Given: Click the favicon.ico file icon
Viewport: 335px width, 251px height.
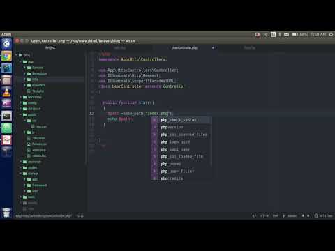Looking at the screenshot, I should point(29,144).
